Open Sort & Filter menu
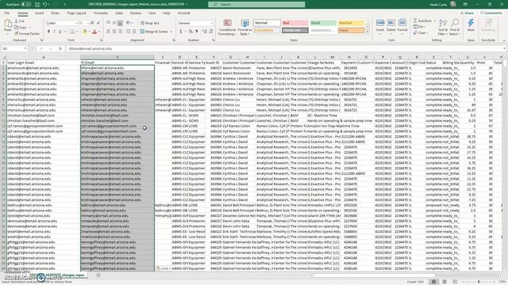The image size is (508, 285). (x=443, y=27)
